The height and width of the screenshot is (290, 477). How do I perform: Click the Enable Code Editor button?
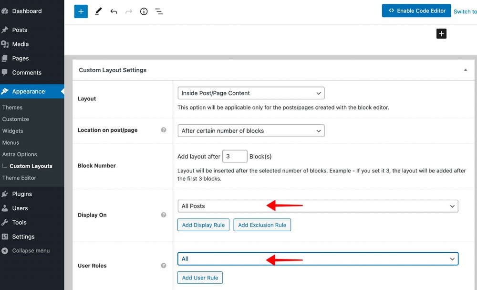coord(416,10)
